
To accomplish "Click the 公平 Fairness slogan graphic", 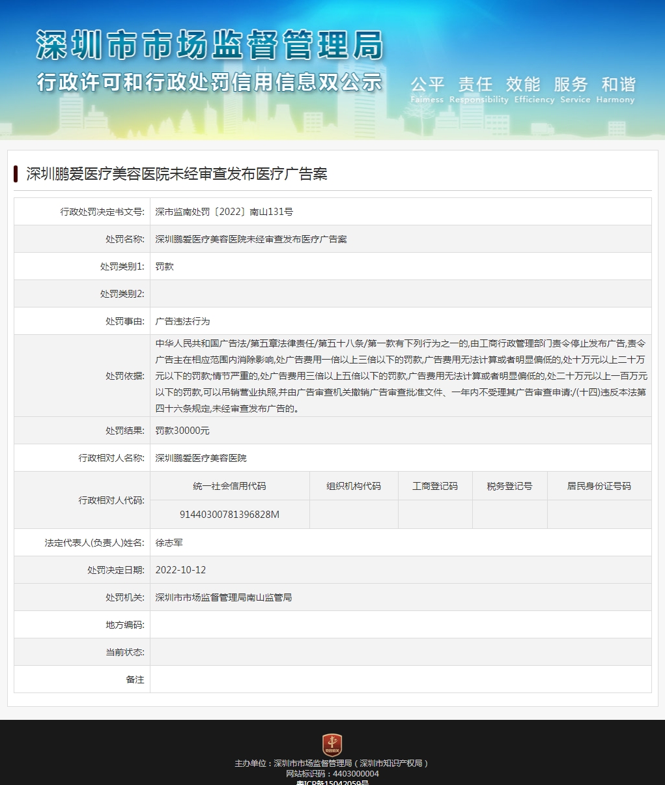I will tap(426, 85).
